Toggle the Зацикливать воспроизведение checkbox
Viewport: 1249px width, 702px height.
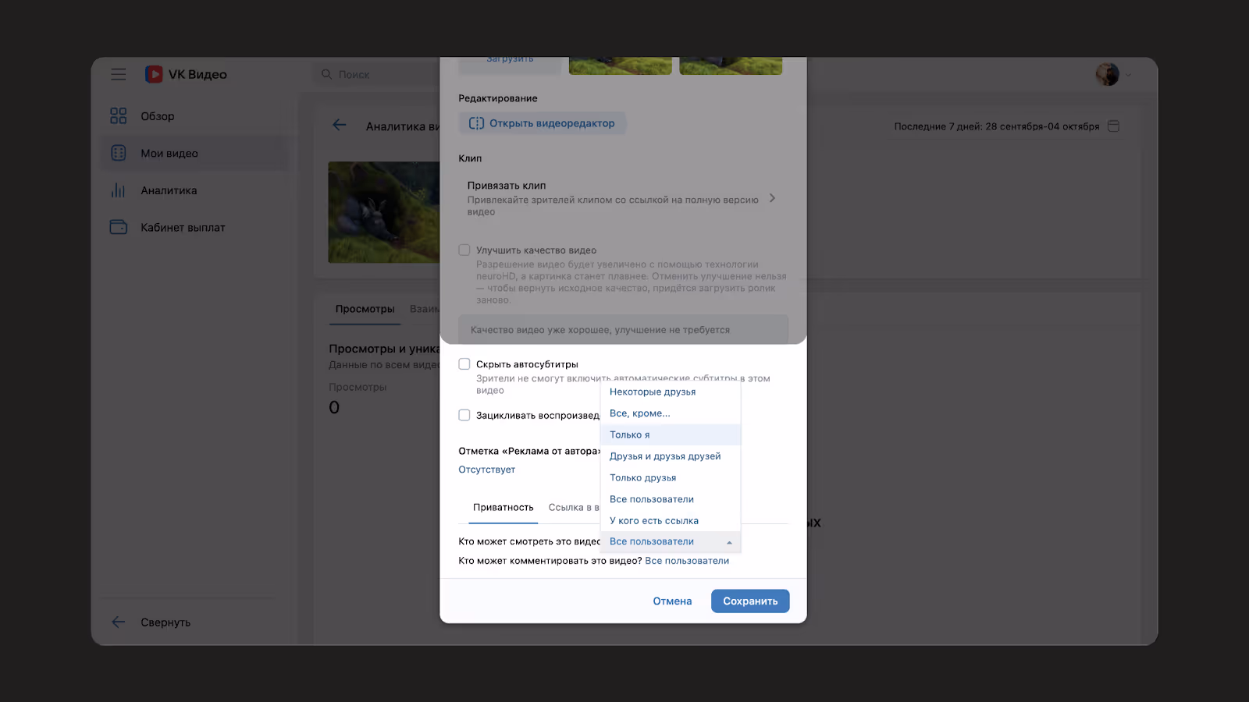tap(464, 415)
